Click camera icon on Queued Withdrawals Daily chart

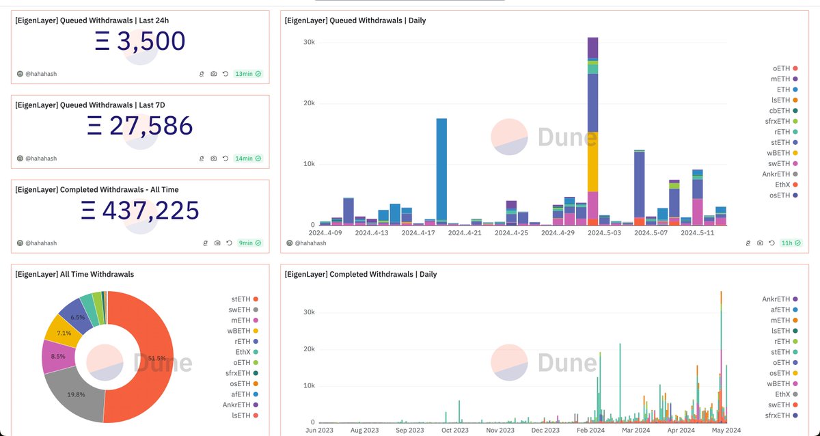(x=759, y=243)
